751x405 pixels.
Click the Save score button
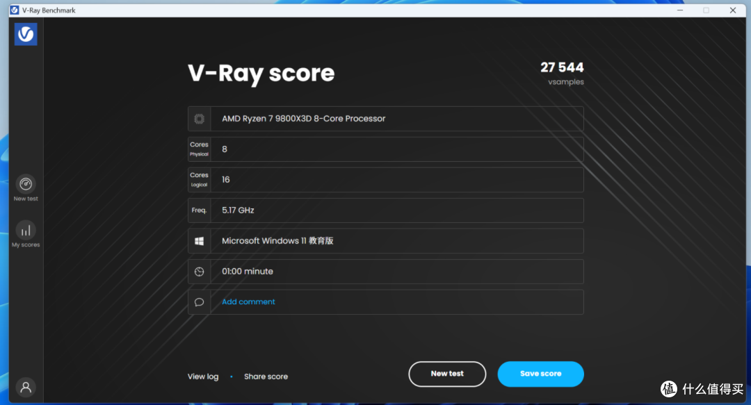click(x=541, y=374)
